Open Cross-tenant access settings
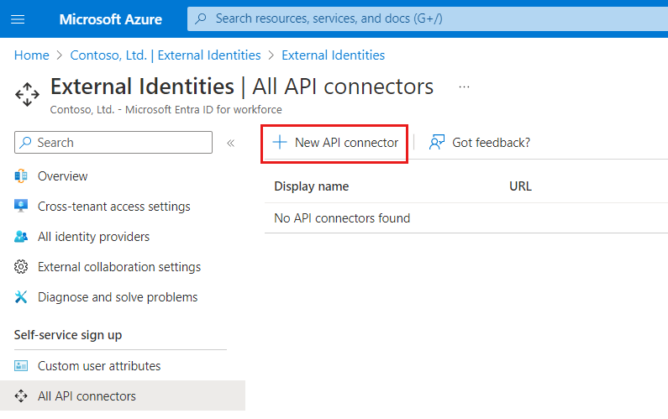 pyautogui.click(x=113, y=206)
